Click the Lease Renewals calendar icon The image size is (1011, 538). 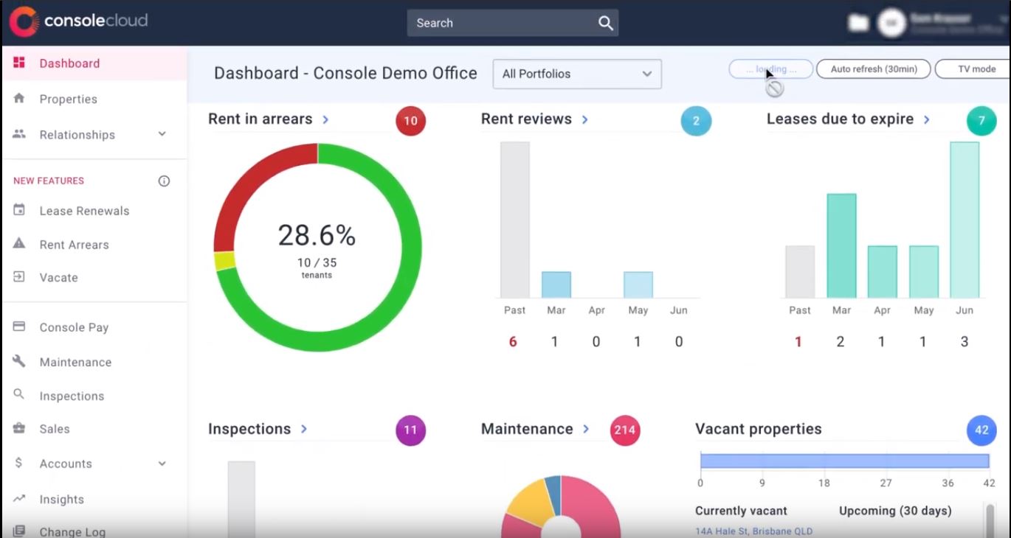(x=20, y=210)
